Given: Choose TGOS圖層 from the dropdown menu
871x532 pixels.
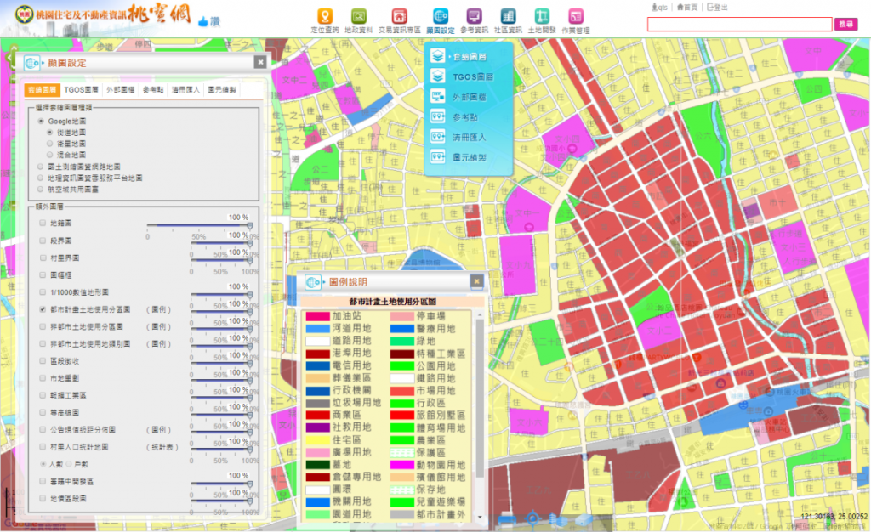Looking at the screenshot, I should (x=473, y=76).
